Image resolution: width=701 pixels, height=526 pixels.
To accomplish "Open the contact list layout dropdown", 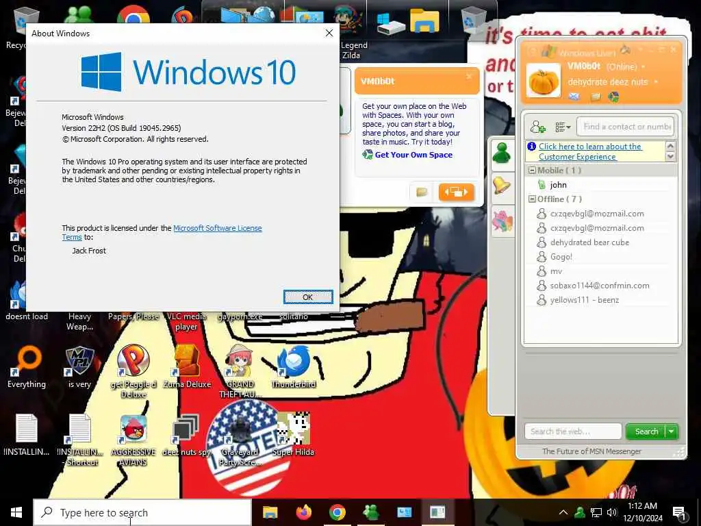I will tap(563, 127).
